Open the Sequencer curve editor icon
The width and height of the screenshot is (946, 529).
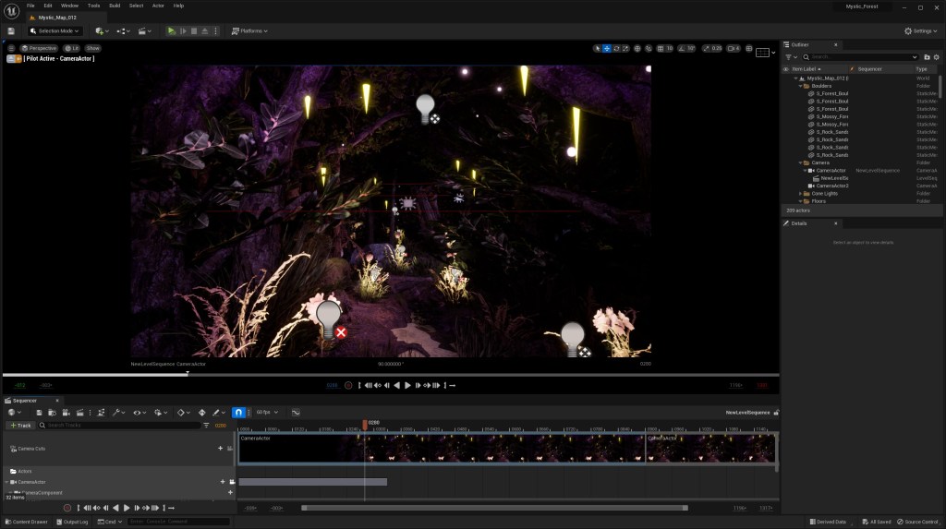(x=296, y=413)
